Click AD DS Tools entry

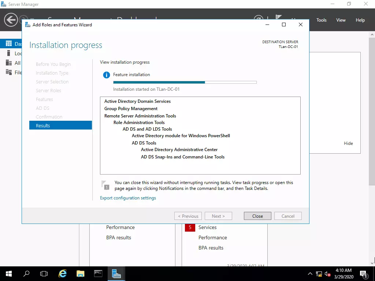(x=144, y=143)
